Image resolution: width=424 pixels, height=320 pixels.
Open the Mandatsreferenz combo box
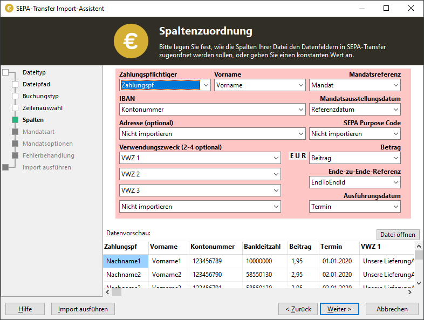click(x=396, y=85)
